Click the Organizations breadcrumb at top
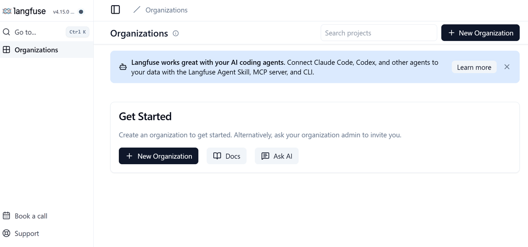The width and height of the screenshot is (528, 247). 166,10
